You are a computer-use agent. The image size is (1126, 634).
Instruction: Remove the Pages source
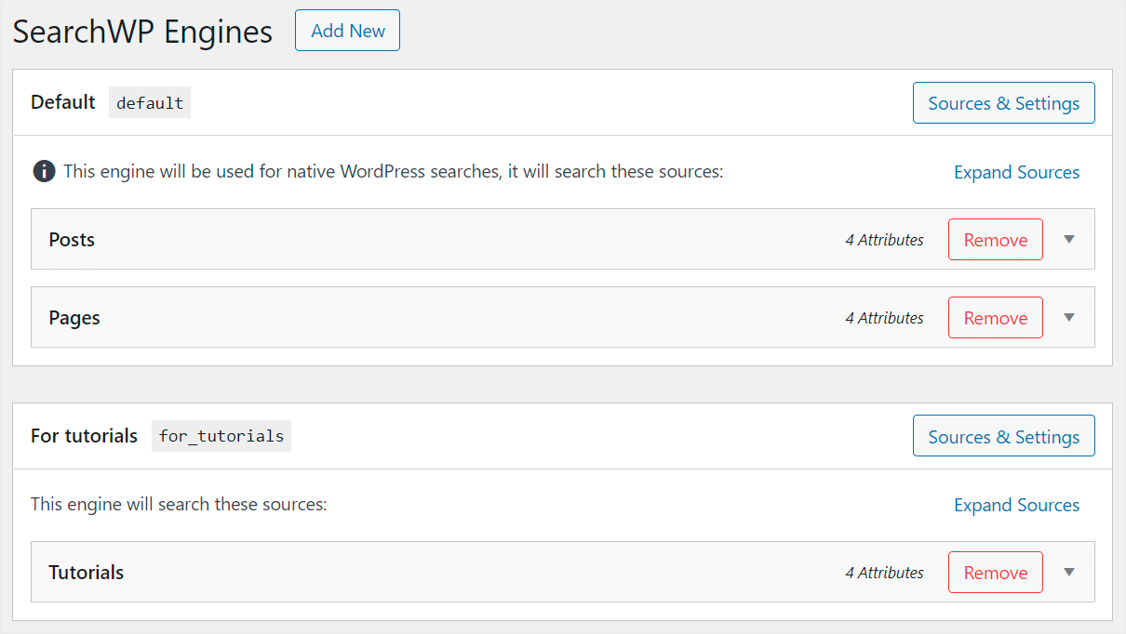(x=995, y=317)
